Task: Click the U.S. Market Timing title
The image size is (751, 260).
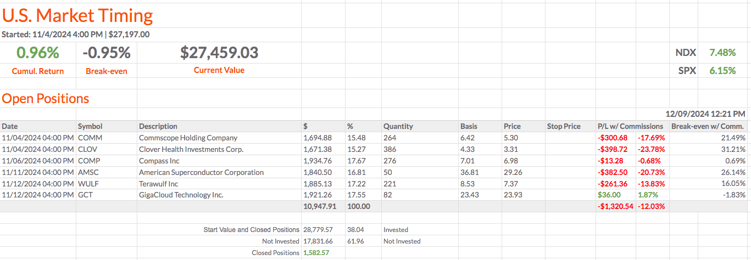Action: click(x=77, y=15)
